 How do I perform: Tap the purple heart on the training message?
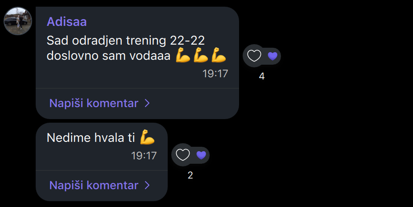[273, 56]
